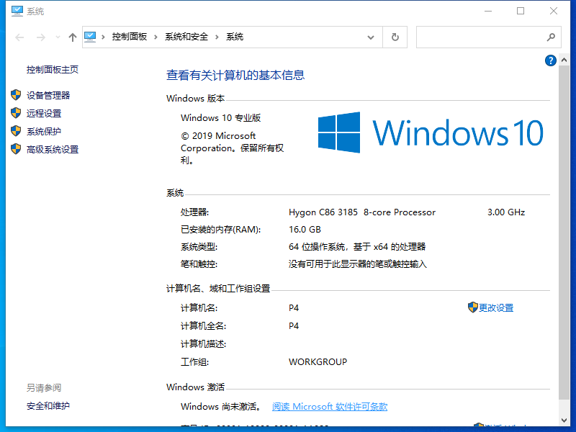The image size is (576, 432).
Task: Click the scrollbar up arrow
Action: tap(564, 60)
